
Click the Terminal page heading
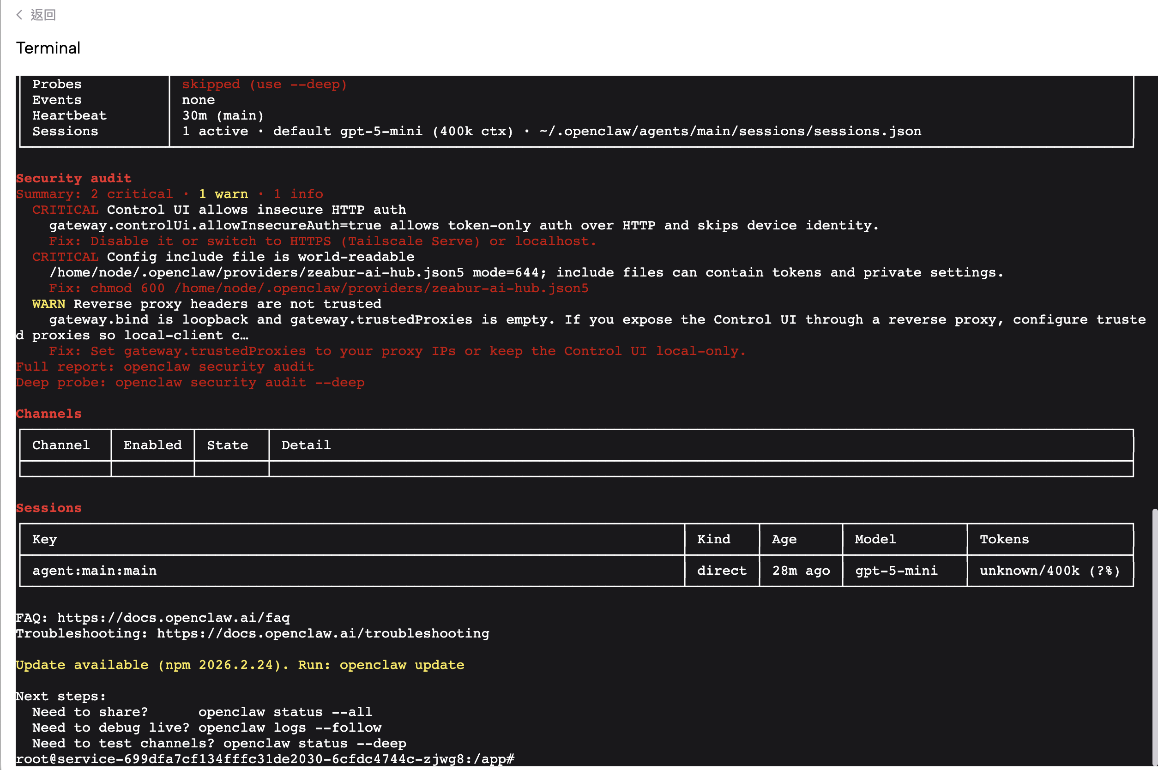[x=48, y=48]
